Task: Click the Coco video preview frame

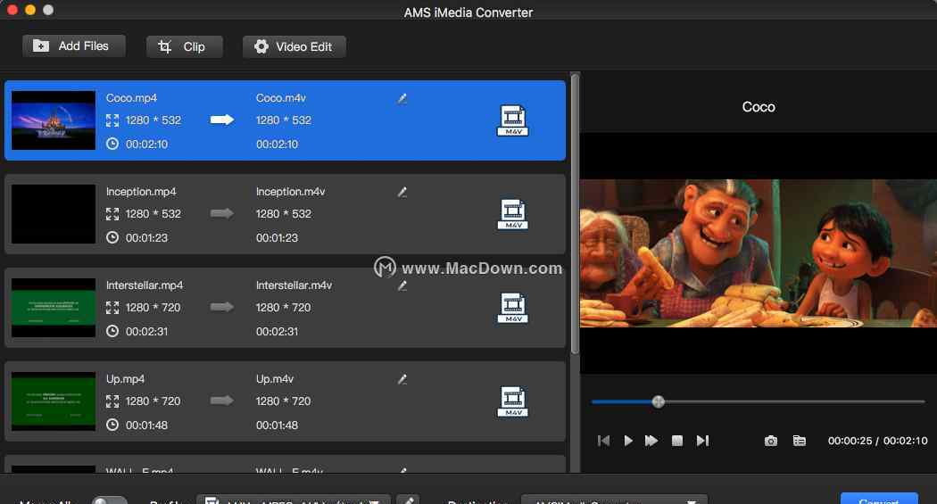Action: (x=759, y=253)
